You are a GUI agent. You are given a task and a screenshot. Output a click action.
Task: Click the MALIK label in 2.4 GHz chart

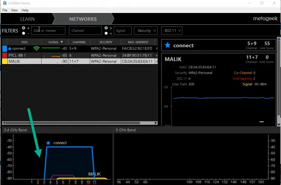(94, 174)
